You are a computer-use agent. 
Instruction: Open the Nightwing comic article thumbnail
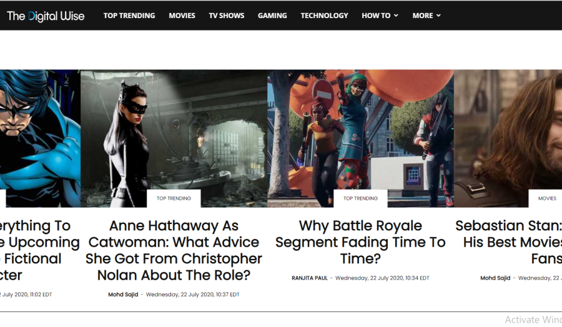(x=40, y=139)
